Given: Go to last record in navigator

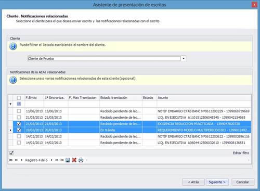Looking at the screenshot, I should tap(62, 160).
